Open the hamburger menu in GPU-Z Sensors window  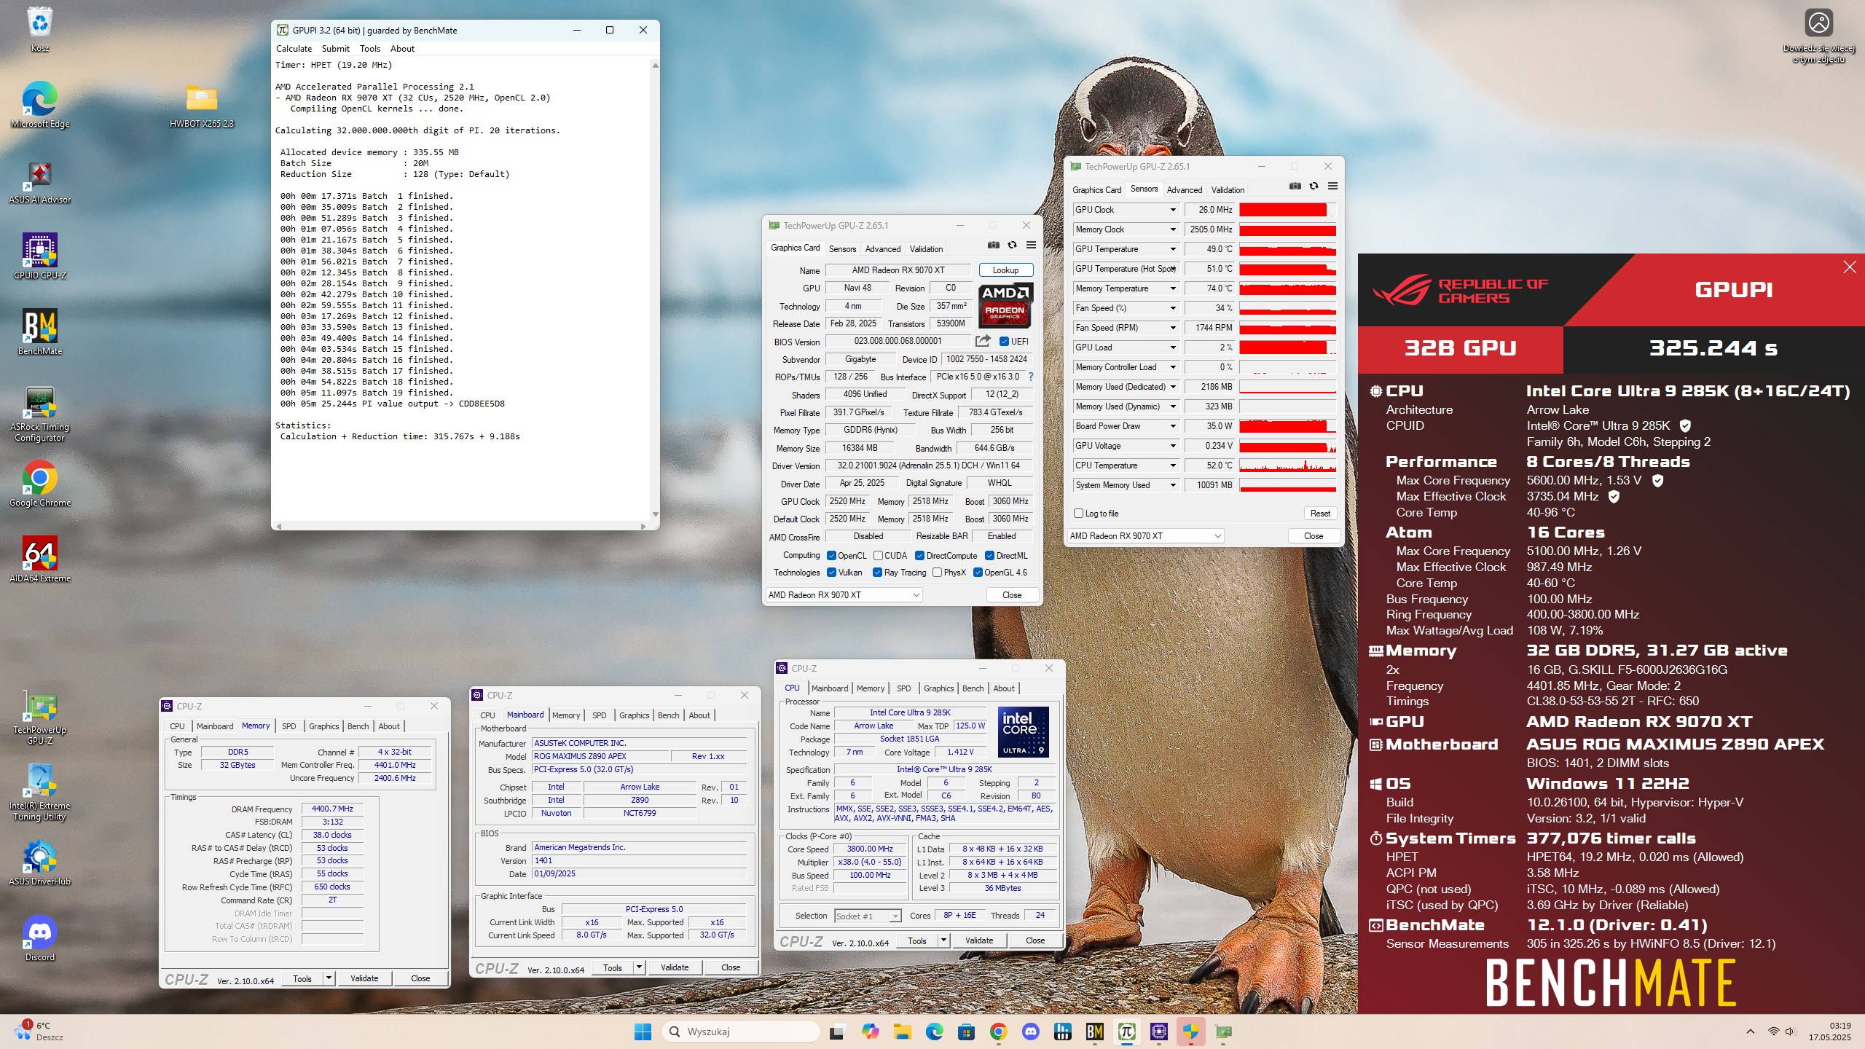click(1332, 186)
